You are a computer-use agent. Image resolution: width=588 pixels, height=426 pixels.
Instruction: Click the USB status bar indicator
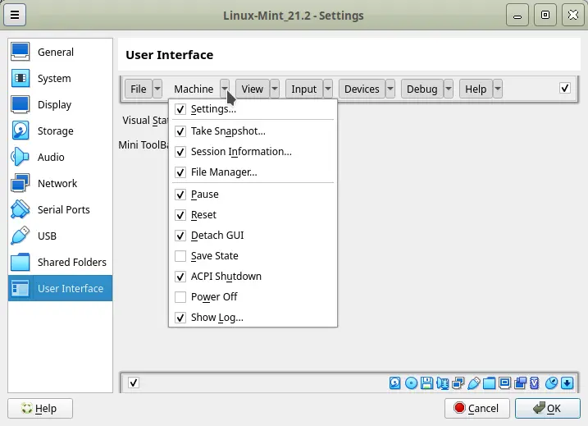pyautogui.click(x=474, y=383)
